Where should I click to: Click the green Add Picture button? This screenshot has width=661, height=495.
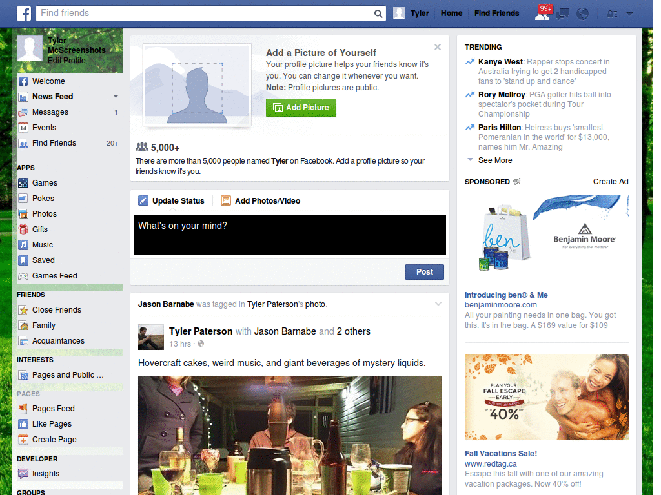click(x=301, y=108)
